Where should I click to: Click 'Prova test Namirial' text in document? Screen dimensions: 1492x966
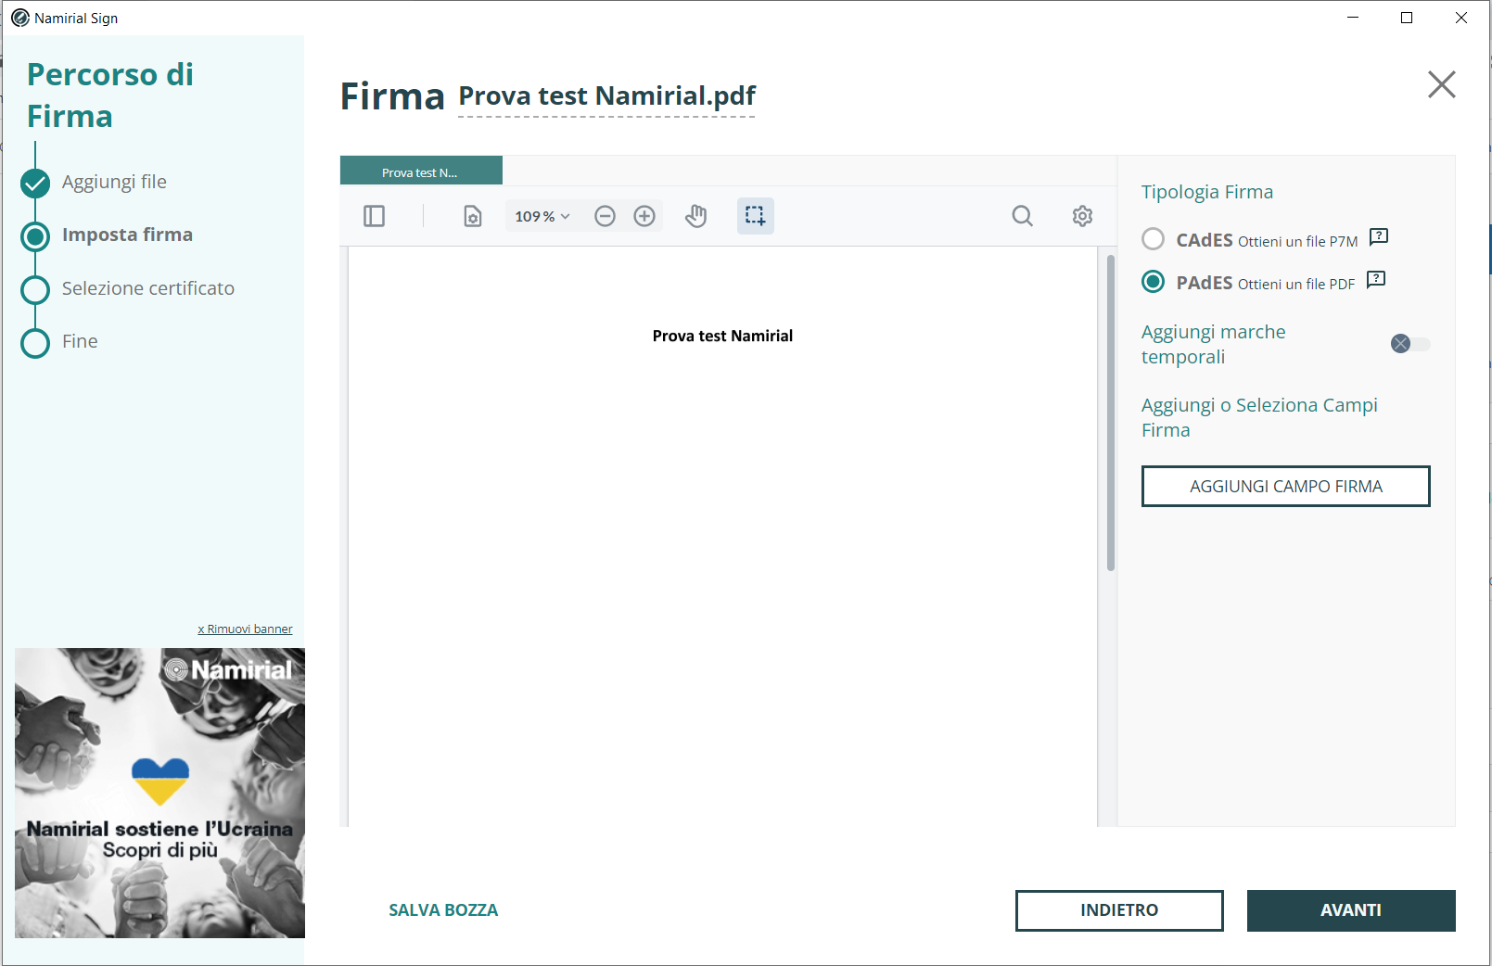(722, 336)
